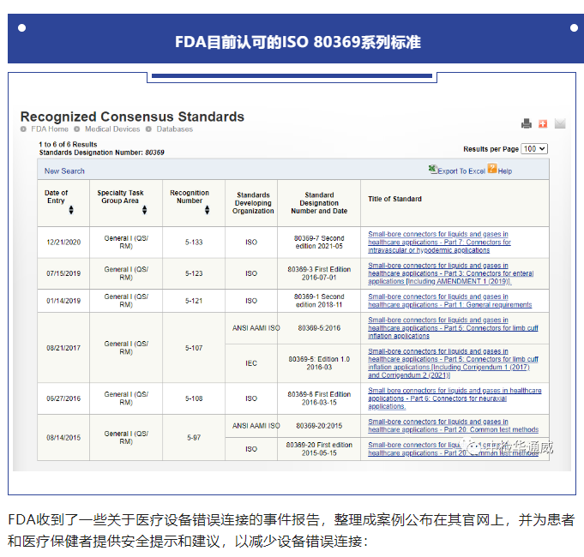Screen dimensions: 584x557
Task: Open Part 3 enteral applications standard link
Action: tap(439, 273)
